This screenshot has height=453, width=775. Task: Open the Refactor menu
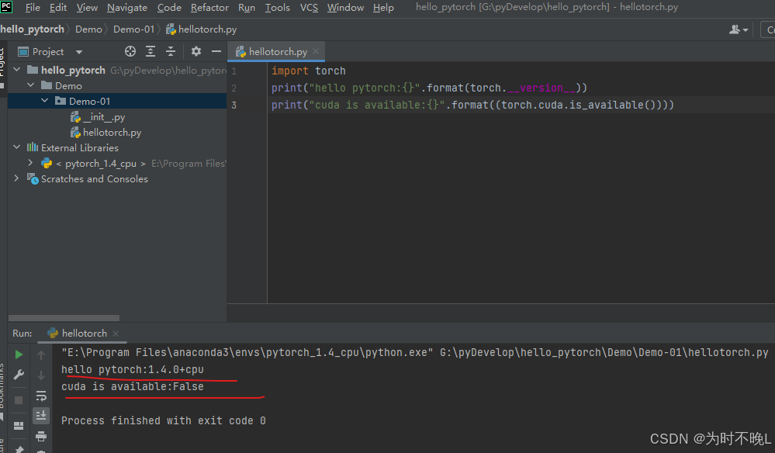(209, 7)
